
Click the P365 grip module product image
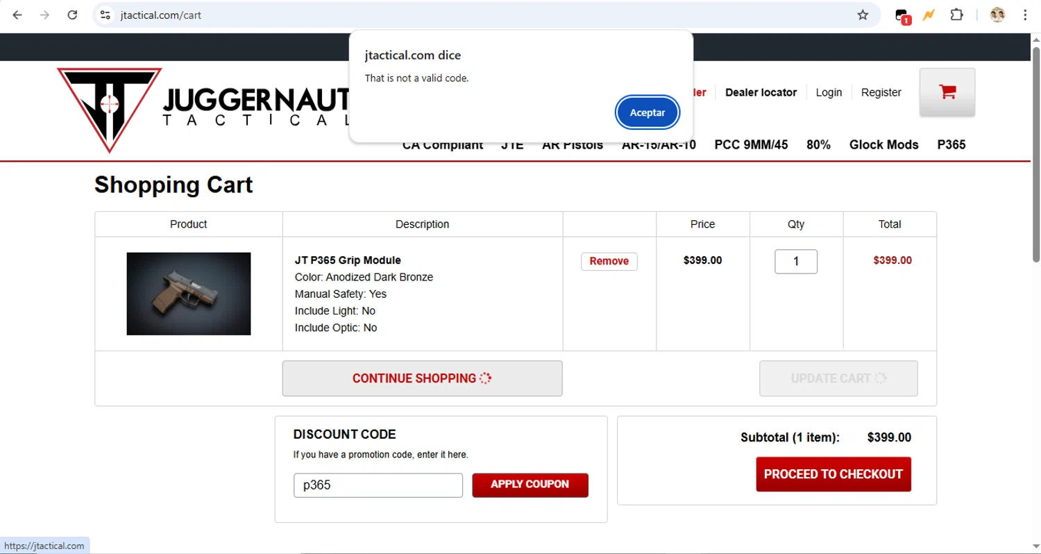[189, 294]
